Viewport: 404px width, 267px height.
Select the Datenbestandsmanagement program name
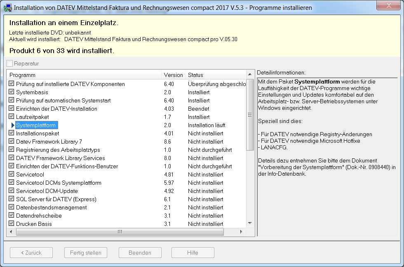tap(51, 208)
